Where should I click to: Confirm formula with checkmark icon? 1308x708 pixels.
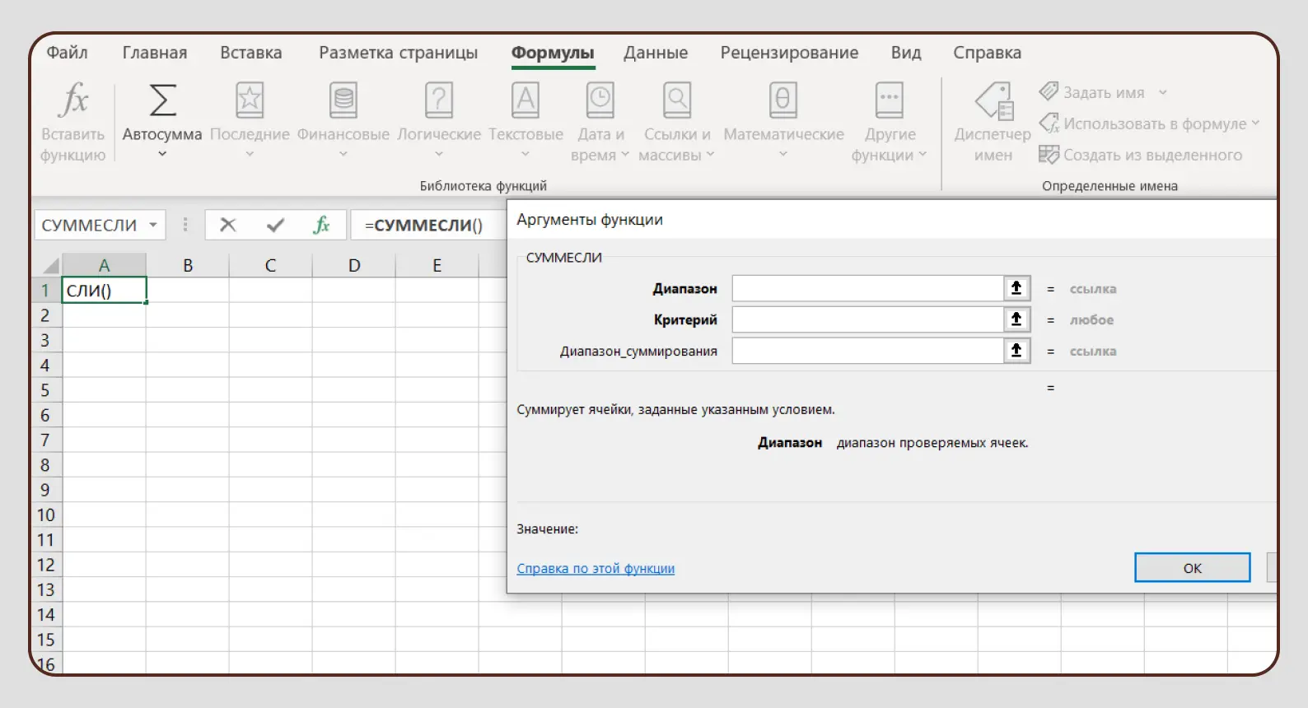276,225
